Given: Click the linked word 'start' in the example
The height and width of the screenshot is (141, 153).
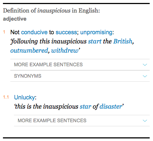Looking at the screenshot, I should click(95, 41).
